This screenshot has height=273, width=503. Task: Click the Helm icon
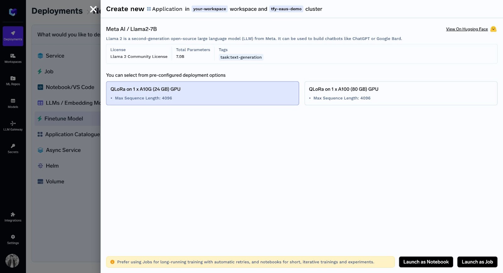[40, 166]
